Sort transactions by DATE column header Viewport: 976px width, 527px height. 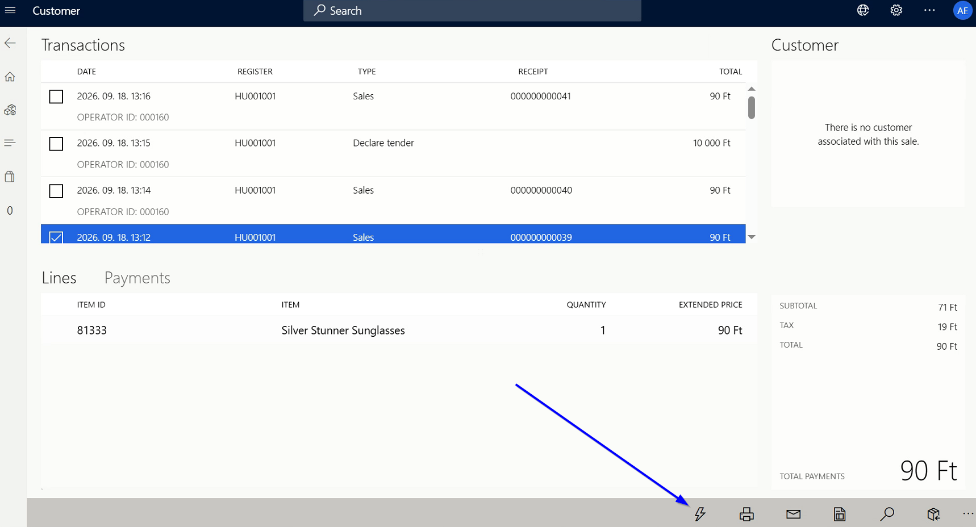coord(86,72)
